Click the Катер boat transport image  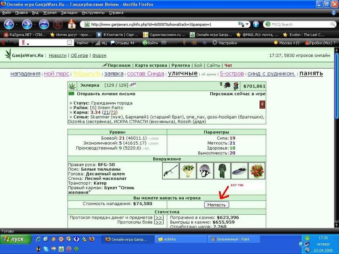(239, 171)
